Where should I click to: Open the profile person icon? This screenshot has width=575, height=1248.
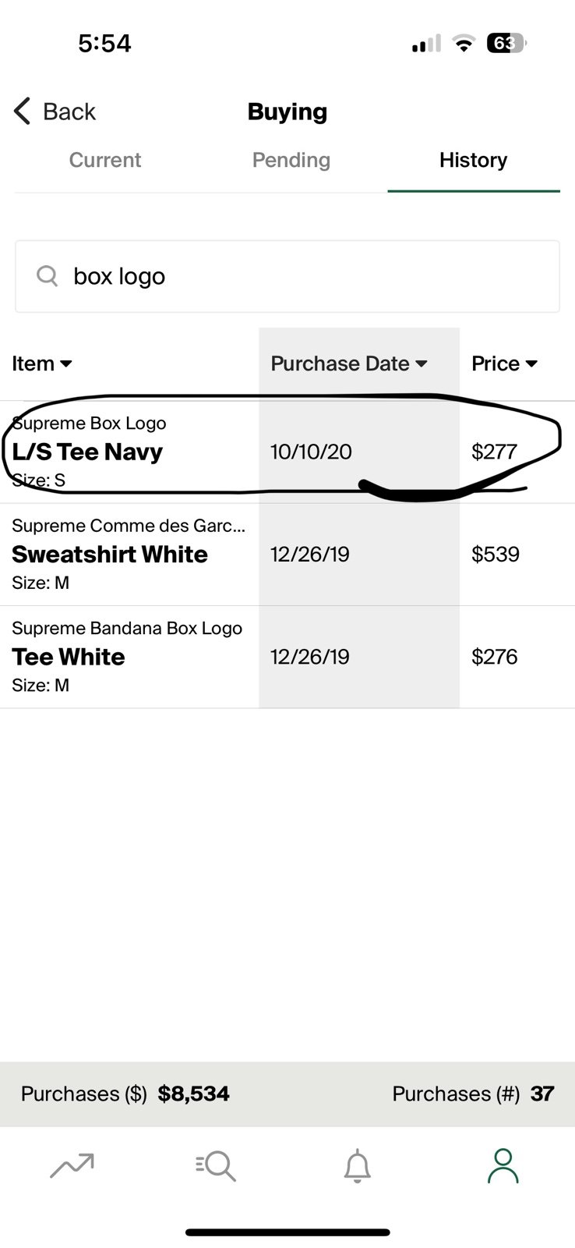click(x=503, y=1165)
